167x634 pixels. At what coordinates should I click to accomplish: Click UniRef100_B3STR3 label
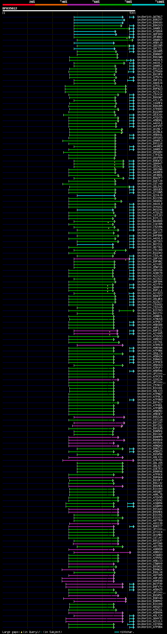click(150, 311)
